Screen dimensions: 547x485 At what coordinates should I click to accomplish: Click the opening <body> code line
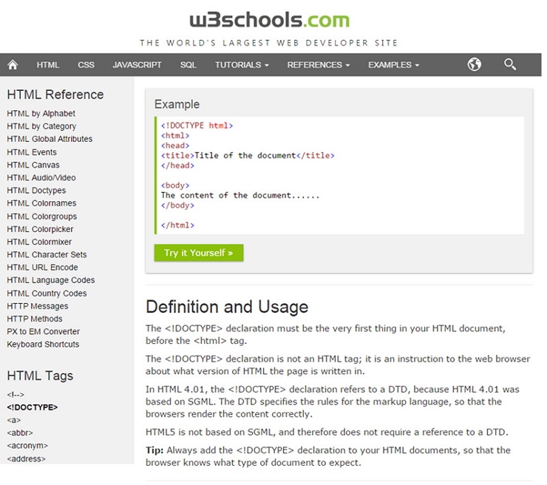coord(175,186)
